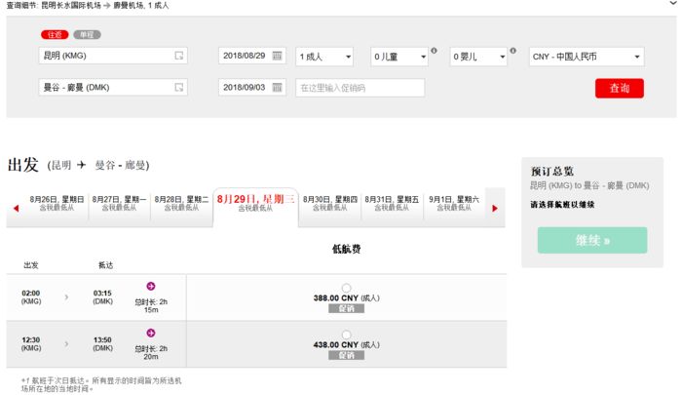Click the 总时长 2h 15m duration text
This screenshot has height=395, width=682.
click(x=151, y=305)
